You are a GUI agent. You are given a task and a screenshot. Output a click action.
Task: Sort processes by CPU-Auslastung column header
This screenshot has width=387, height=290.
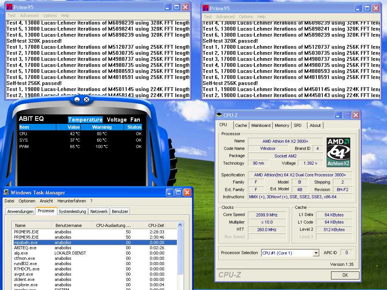[x=113, y=225]
